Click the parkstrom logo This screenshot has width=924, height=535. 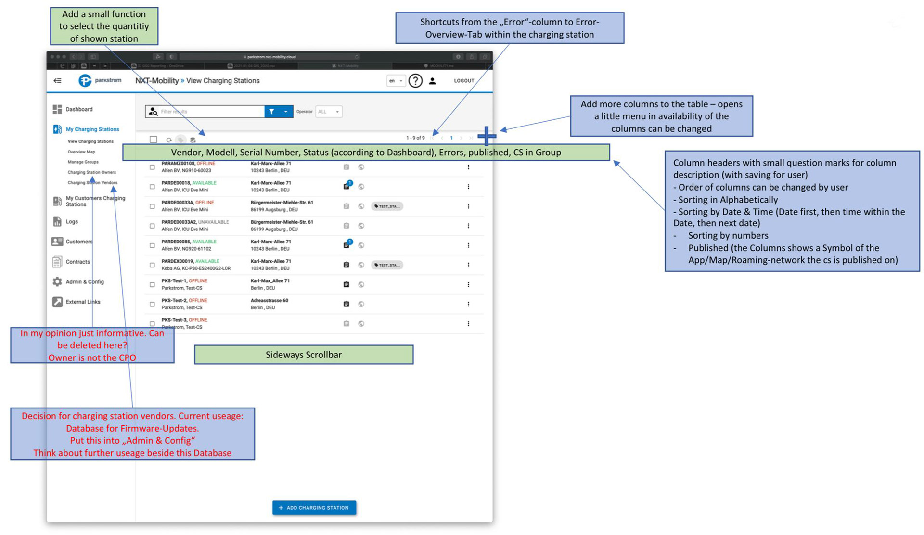point(100,80)
